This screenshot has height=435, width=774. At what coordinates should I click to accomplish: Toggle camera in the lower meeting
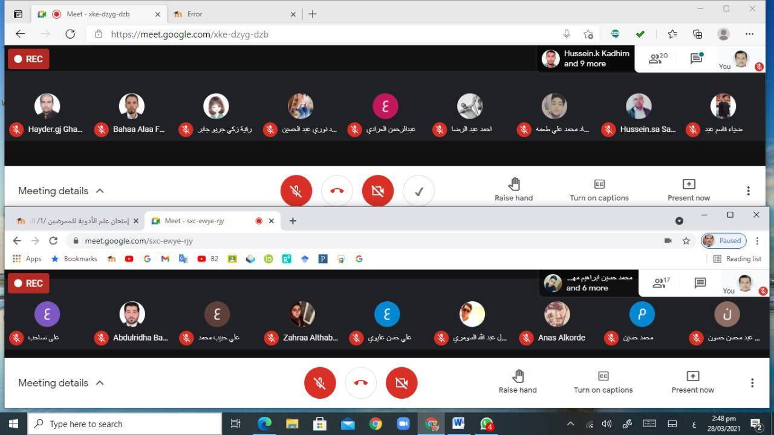point(402,383)
